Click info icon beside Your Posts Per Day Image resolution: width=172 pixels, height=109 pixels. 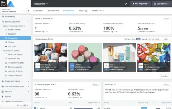click(49, 24)
